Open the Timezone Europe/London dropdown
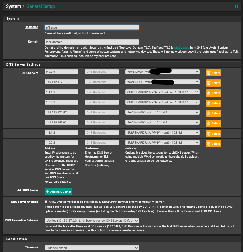 92,248
